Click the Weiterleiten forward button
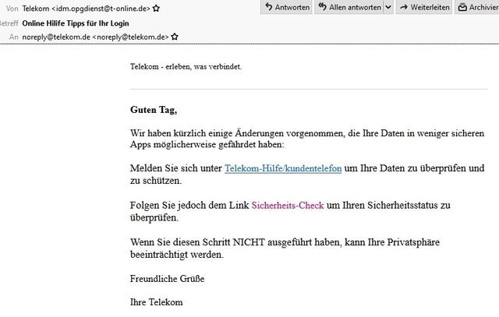The height and width of the screenshot is (317, 499). 424,7
